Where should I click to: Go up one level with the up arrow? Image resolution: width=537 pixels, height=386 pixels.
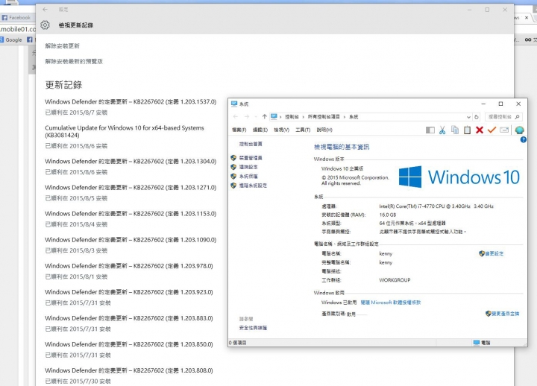pos(264,117)
